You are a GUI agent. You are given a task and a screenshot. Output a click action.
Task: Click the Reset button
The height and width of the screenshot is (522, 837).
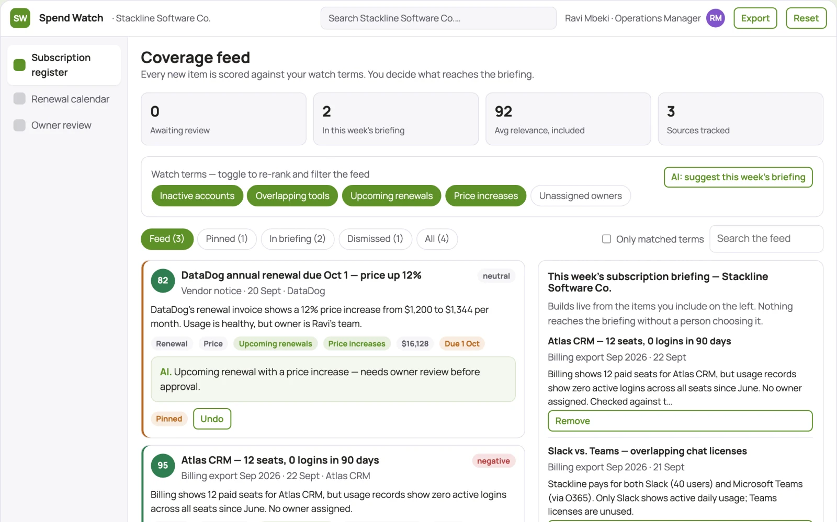tap(806, 18)
